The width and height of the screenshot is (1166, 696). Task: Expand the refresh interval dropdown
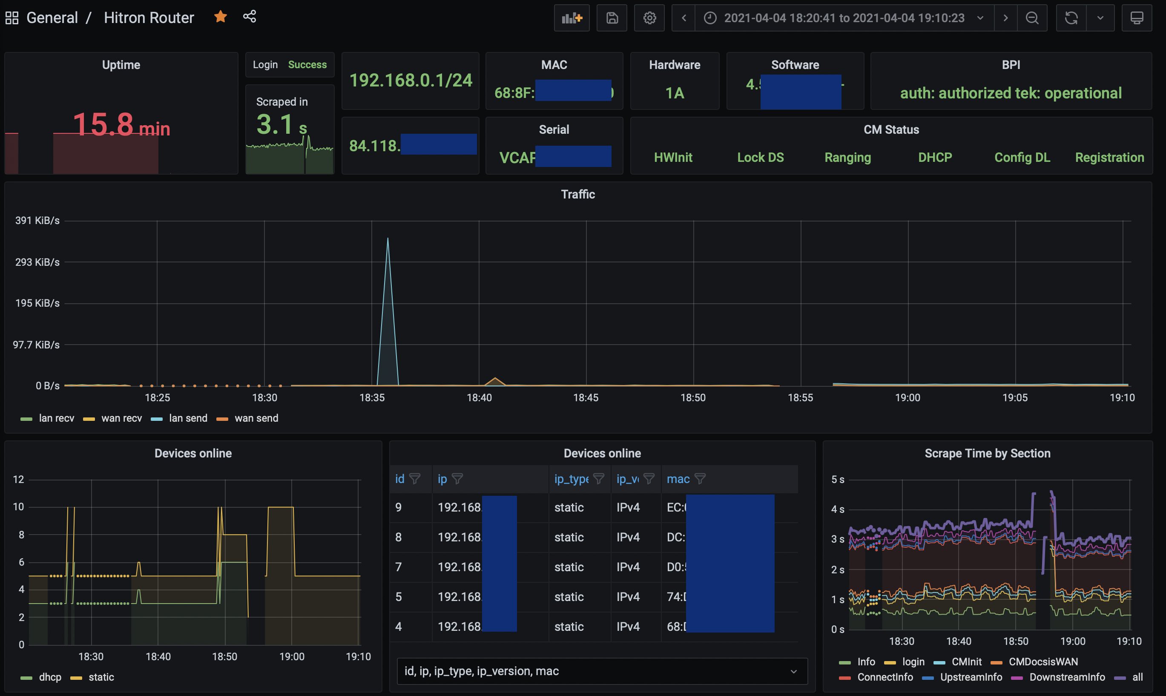click(1100, 18)
